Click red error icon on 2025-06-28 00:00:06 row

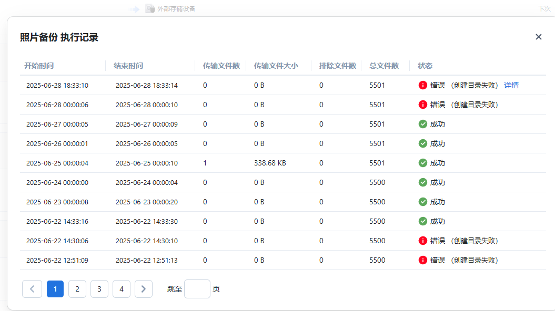coord(422,105)
